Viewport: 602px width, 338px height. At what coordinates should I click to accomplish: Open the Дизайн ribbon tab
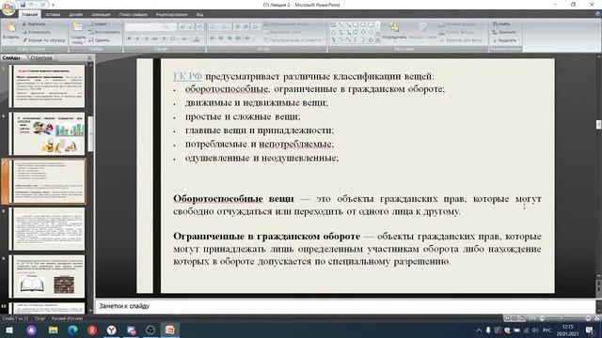[x=75, y=15]
